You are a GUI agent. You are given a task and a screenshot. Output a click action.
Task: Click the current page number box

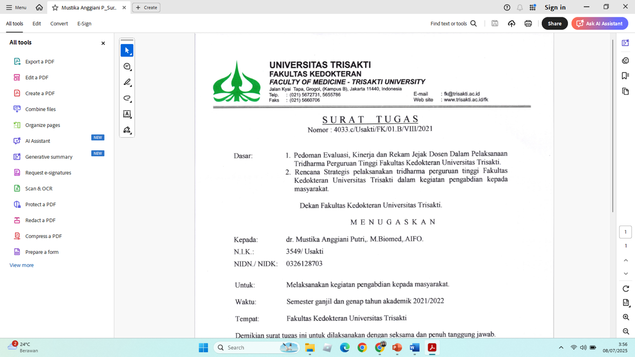tap(625, 232)
